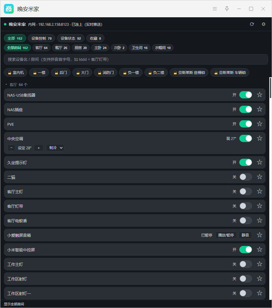
Task: Decrease AC set temperature with minus
Action: pos(12,148)
